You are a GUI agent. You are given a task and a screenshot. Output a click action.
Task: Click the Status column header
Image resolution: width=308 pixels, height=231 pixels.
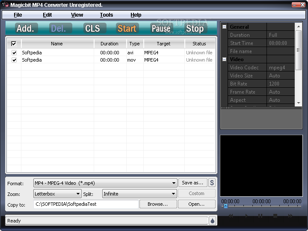[x=199, y=44]
